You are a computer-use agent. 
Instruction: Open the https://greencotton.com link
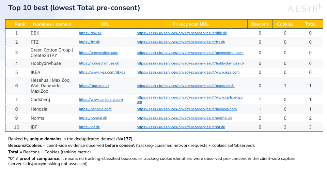pyautogui.click(x=98, y=53)
